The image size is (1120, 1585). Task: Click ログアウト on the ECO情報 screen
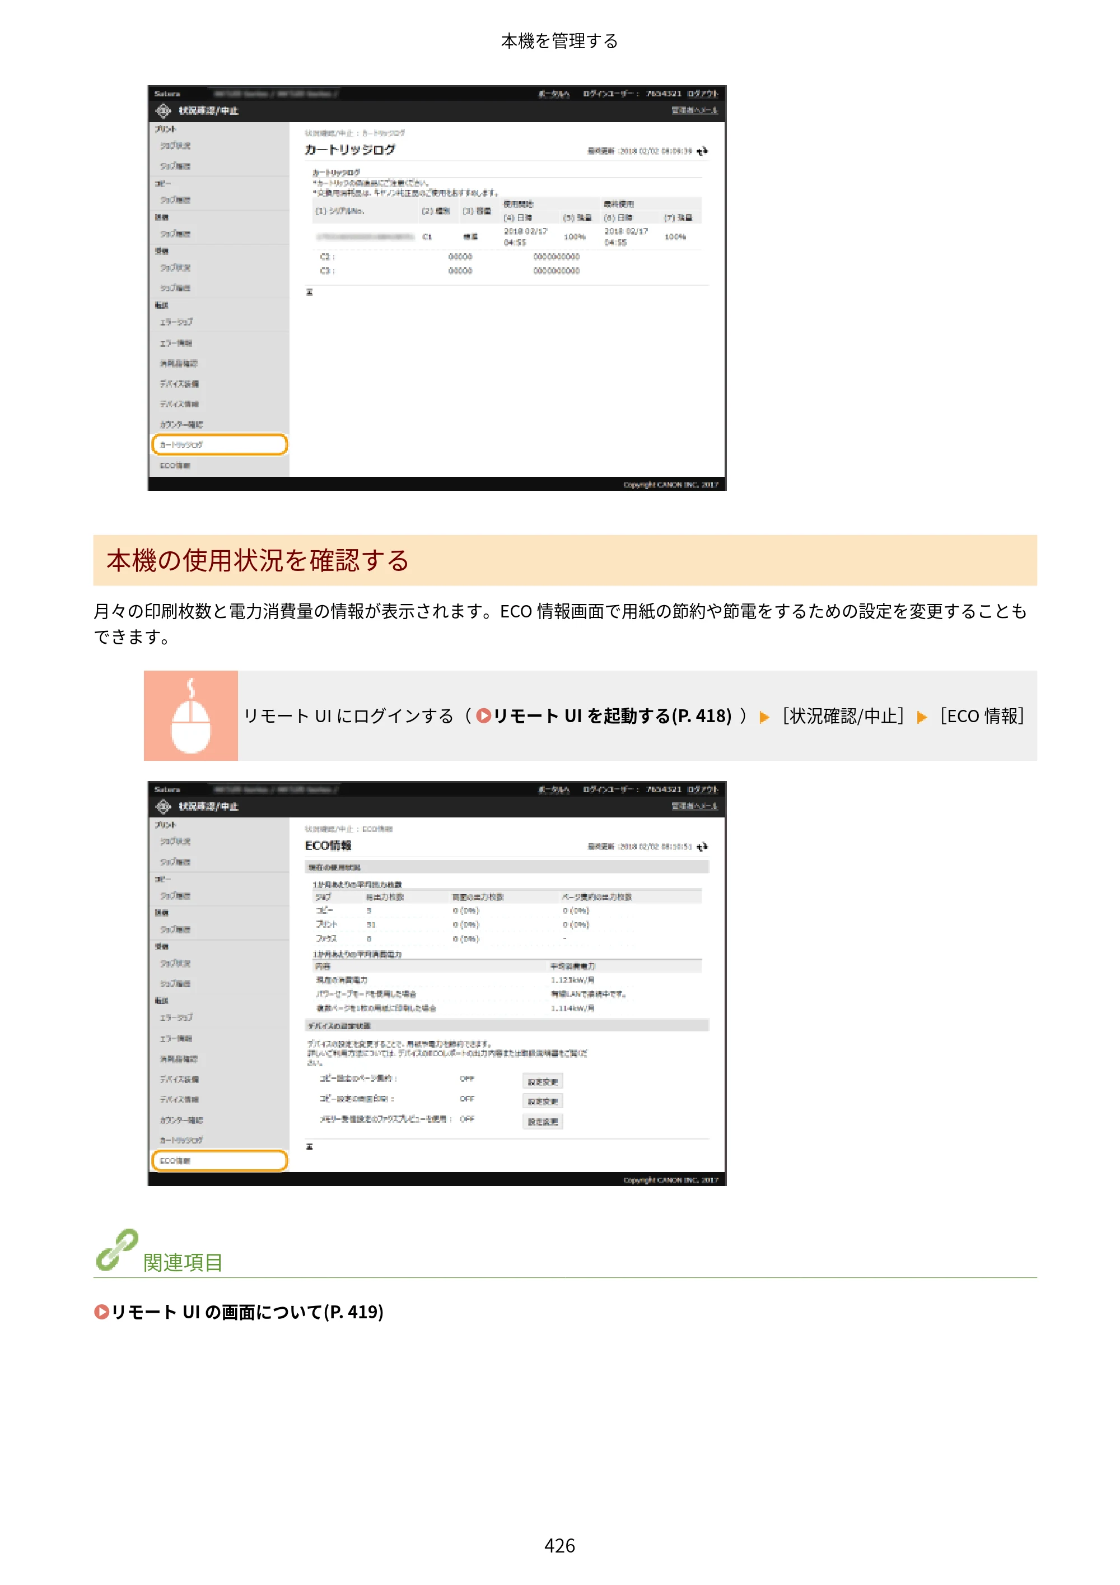pos(702,790)
